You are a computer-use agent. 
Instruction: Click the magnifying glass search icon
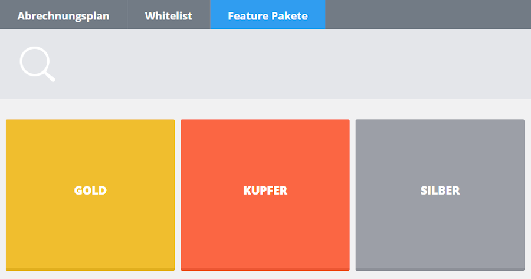tap(37, 64)
